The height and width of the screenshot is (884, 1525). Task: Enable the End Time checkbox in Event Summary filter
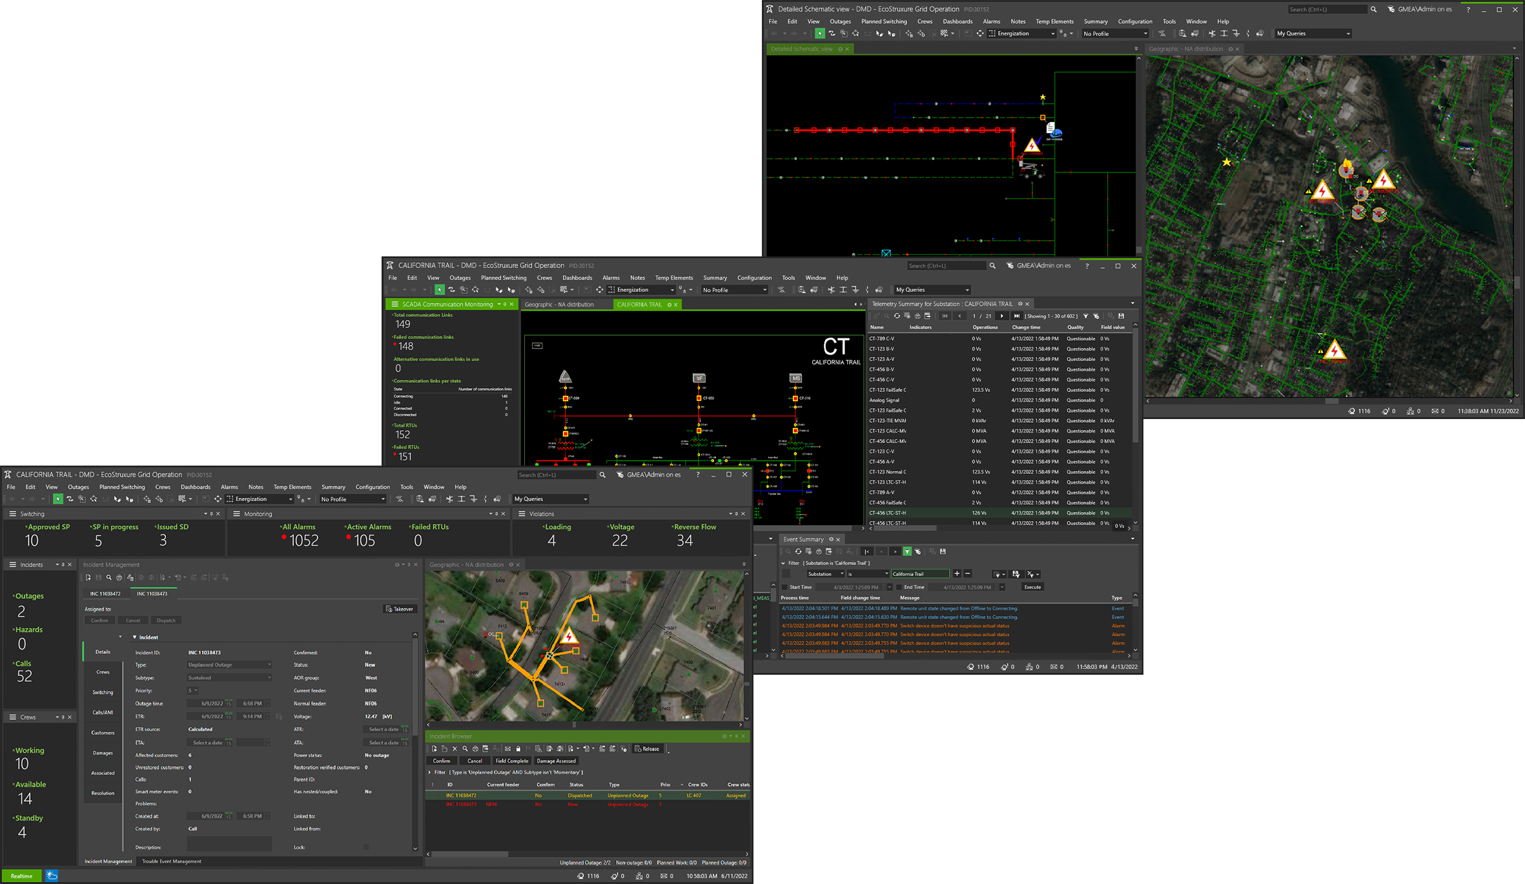(x=899, y=587)
